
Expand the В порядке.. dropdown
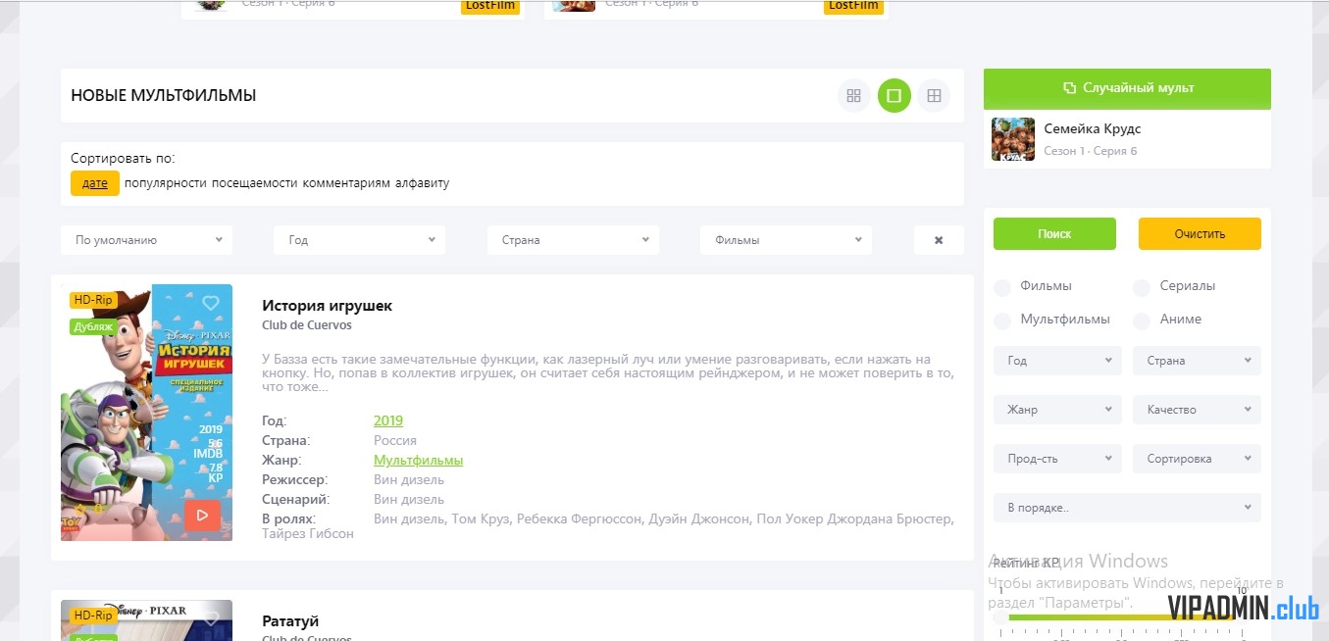[x=1127, y=508]
